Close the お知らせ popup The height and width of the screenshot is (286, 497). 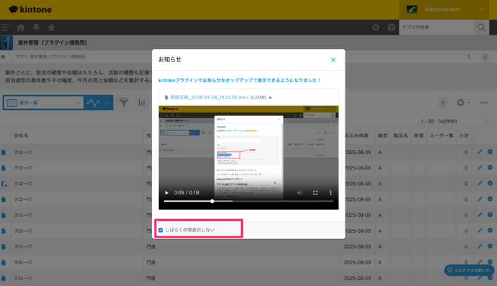pyautogui.click(x=333, y=60)
